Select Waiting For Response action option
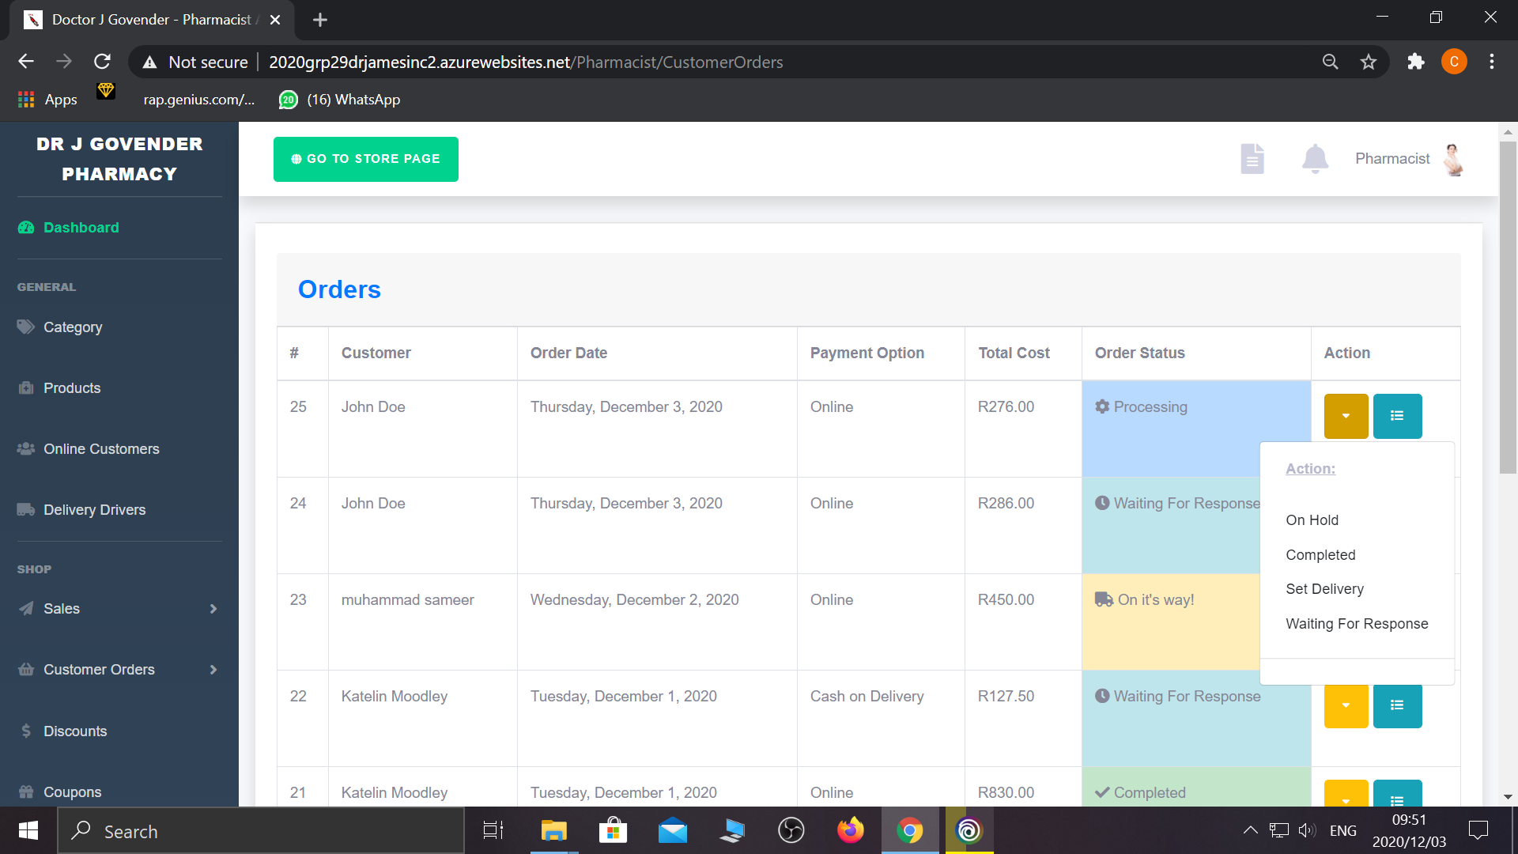This screenshot has width=1518, height=854. click(x=1357, y=624)
